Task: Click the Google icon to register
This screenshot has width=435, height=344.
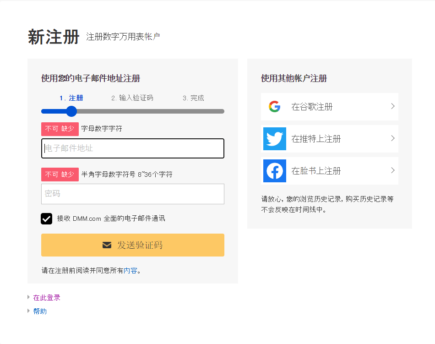Action: pos(274,107)
